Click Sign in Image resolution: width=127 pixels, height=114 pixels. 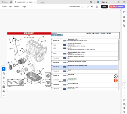[x=104, y=2]
